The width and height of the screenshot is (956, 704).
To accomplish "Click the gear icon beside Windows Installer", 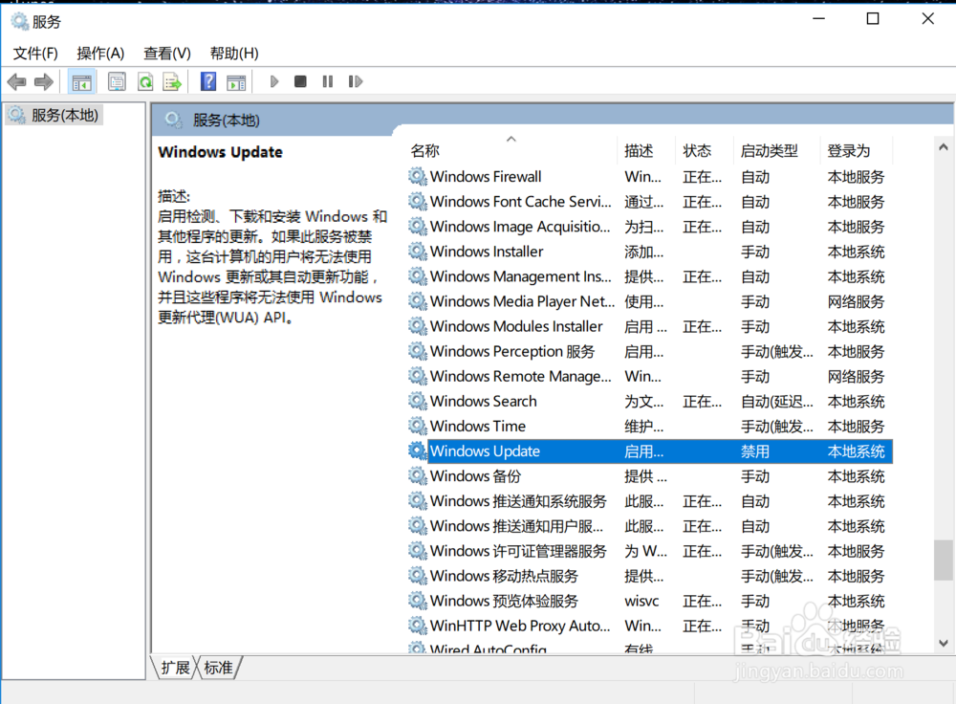I will [417, 252].
